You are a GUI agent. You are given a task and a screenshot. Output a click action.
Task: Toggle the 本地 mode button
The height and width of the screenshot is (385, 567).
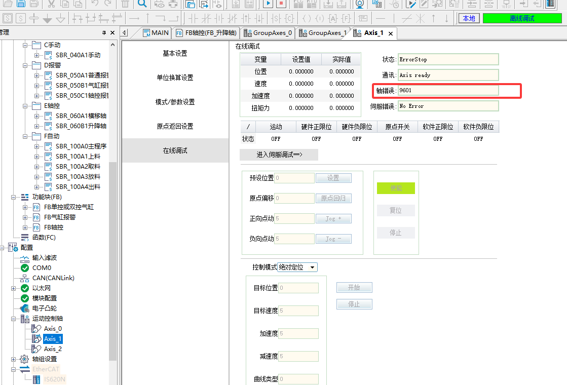pos(469,18)
